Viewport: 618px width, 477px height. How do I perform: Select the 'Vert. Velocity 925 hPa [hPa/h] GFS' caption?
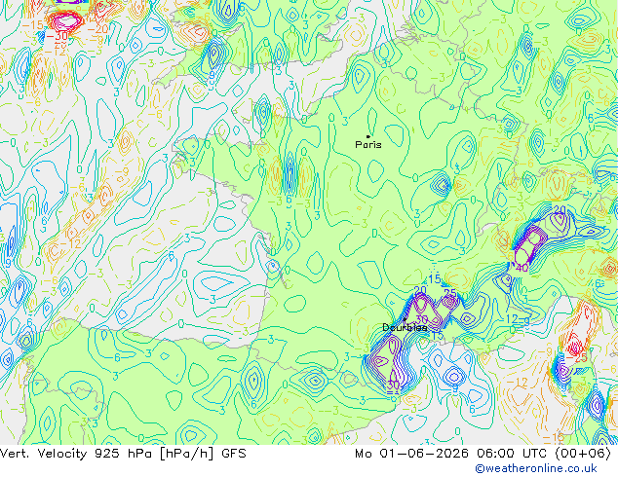coord(123,454)
